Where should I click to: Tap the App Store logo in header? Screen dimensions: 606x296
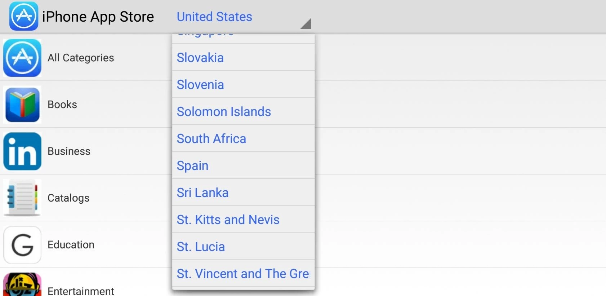click(x=24, y=16)
